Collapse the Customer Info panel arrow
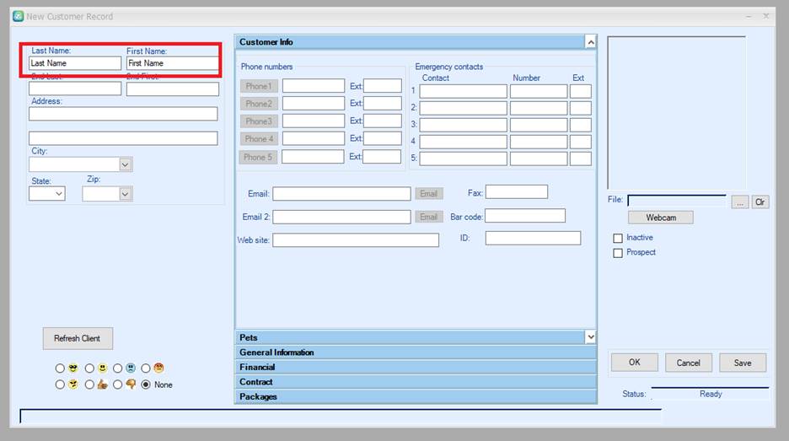 point(590,42)
